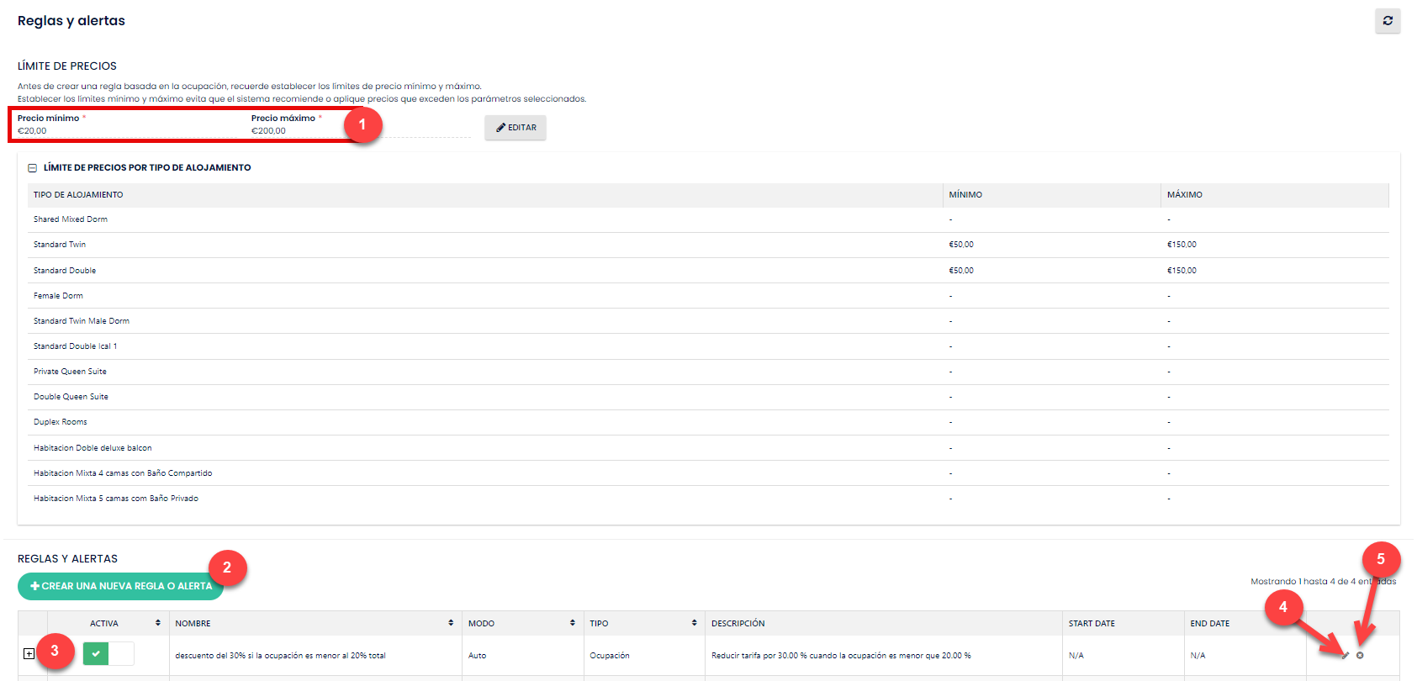Collapse the Límite de precios por tipo de alojamiento section
The width and height of the screenshot is (1417, 681).
click(x=33, y=168)
